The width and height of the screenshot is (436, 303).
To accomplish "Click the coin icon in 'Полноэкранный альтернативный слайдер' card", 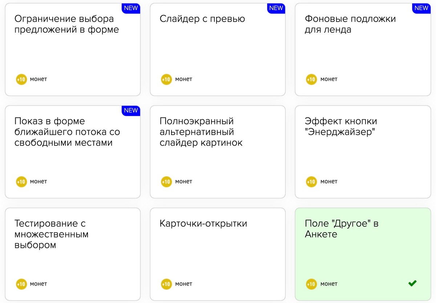I will tap(166, 181).
